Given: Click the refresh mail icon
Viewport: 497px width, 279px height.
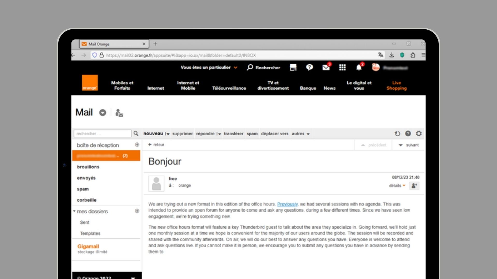Looking at the screenshot, I should tap(397, 134).
